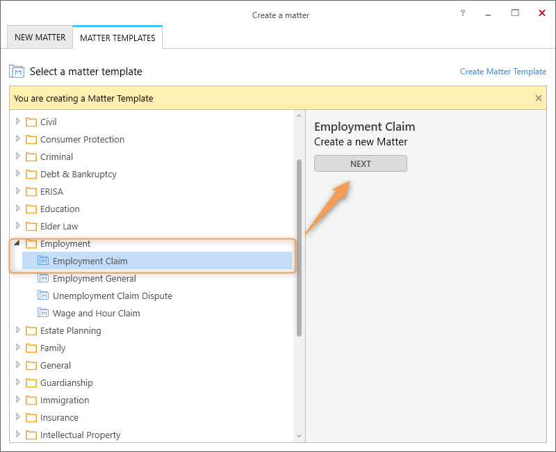Viewport: 556px width, 452px height.
Task: Switch to the NEW MATTER tab
Action: pyautogui.click(x=40, y=38)
